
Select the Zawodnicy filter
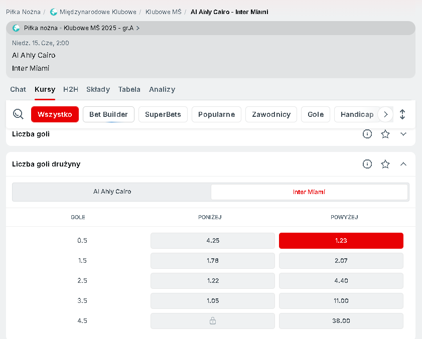pyautogui.click(x=271, y=114)
